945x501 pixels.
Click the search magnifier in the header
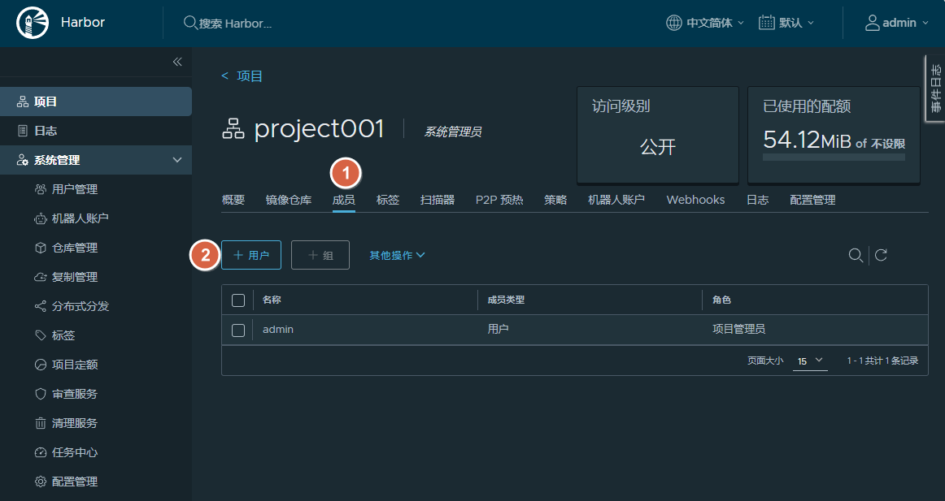tap(189, 23)
